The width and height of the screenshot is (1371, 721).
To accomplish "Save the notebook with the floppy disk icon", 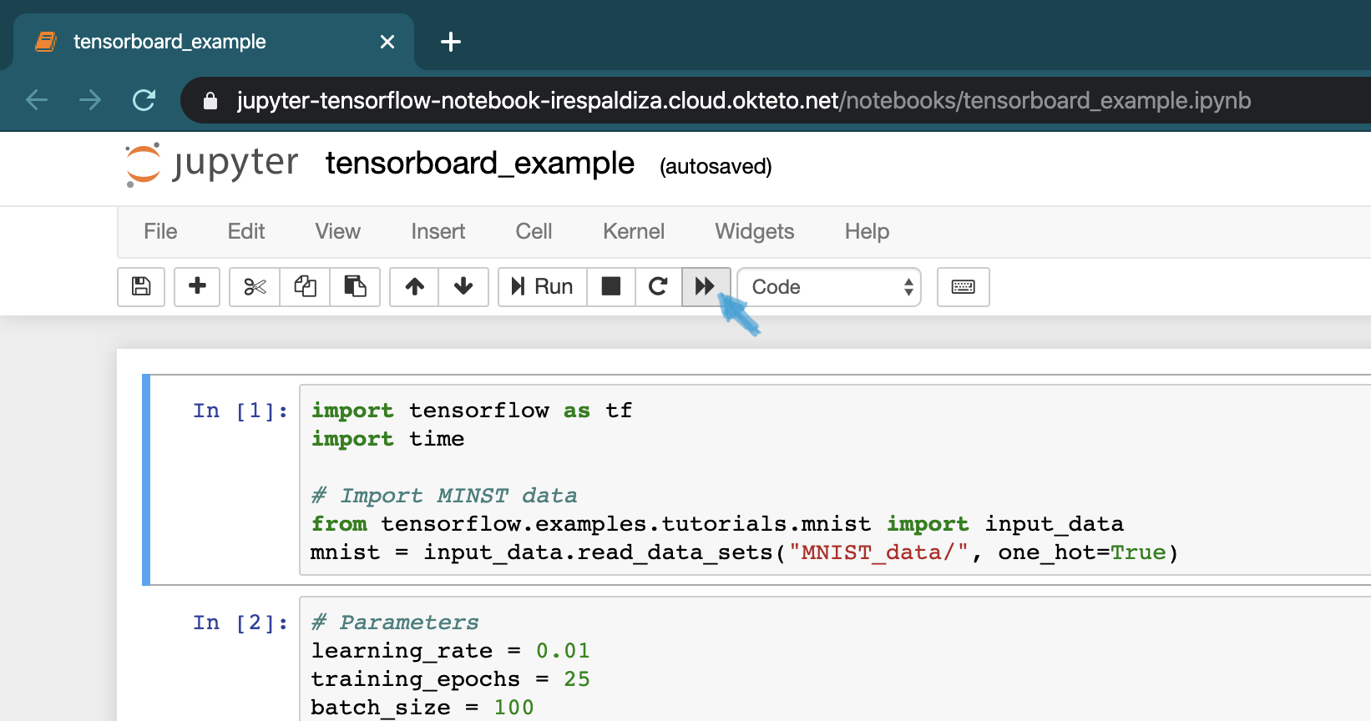I will [141, 287].
